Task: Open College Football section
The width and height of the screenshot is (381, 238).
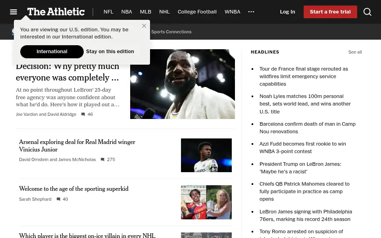Action: click(197, 12)
